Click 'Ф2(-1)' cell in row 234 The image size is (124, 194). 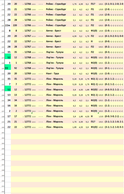coord(94,95)
